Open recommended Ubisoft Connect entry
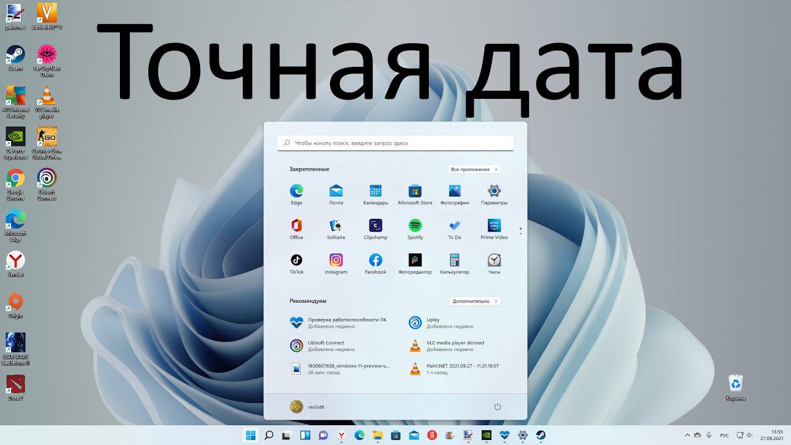This screenshot has height=445, width=791. [323, 345]
